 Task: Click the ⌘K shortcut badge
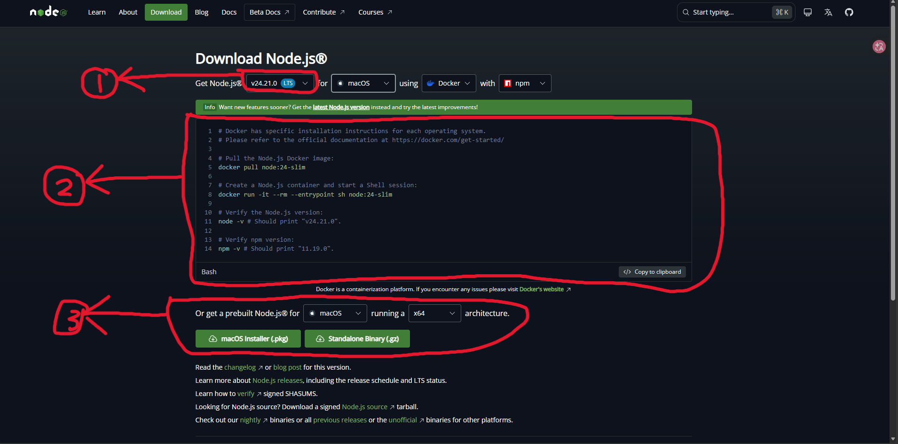pos(782,12)
